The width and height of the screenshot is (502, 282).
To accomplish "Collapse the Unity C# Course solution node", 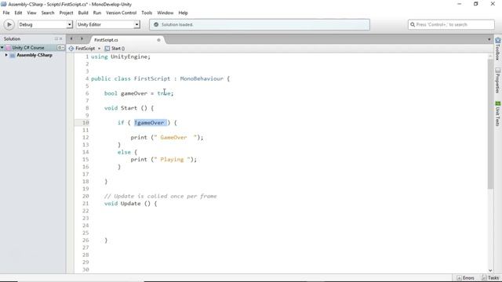I will click(2, 48).
